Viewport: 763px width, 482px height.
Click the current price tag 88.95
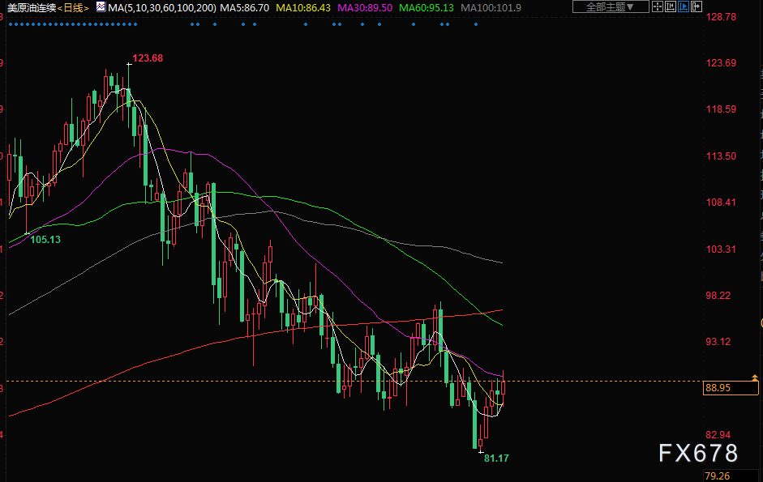click(x=718, y=388)
